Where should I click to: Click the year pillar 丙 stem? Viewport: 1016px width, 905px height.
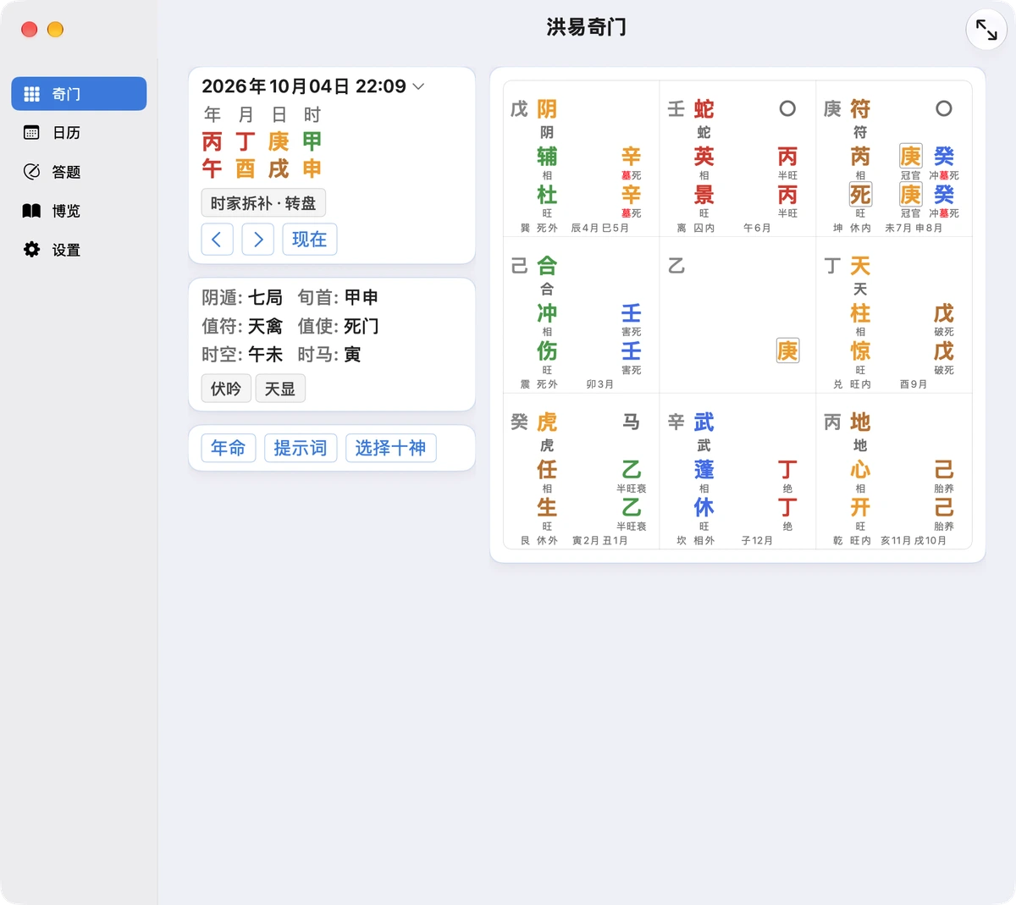(x=212, y=141)
